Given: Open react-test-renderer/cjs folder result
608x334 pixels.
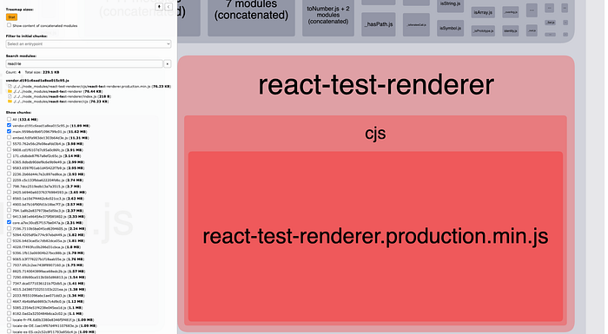Looking at the screenshot, I should click(61, 102).
